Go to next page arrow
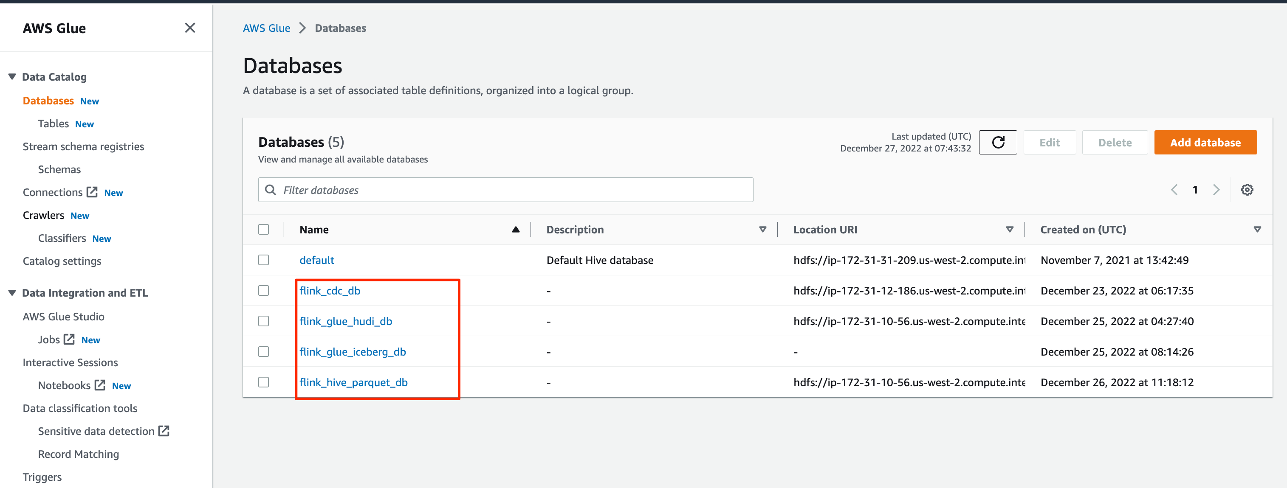This screenshot has height=488, width=1287. [x=1216, y=190]
